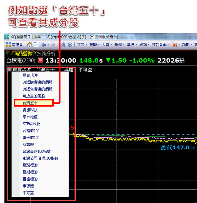The width and height of the screenshot is (197, 203).
Task: Click the double down chevron icon
Action: tap(70, 45)
